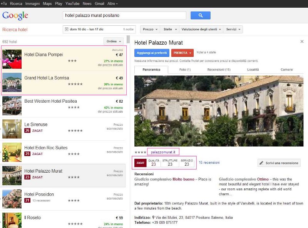Click the map pin icon beside Indirizzo
Viewport: 308px width, 228px height.
[153, 217]
